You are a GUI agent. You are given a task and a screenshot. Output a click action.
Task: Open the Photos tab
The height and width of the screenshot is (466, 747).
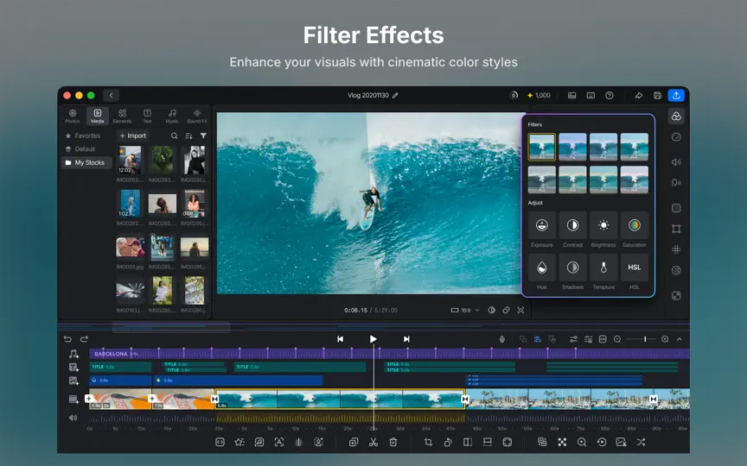pos(73,116)
